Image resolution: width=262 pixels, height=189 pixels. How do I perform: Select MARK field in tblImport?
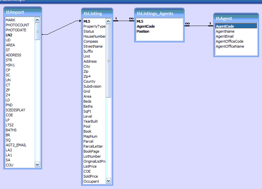tap(11, 20)
